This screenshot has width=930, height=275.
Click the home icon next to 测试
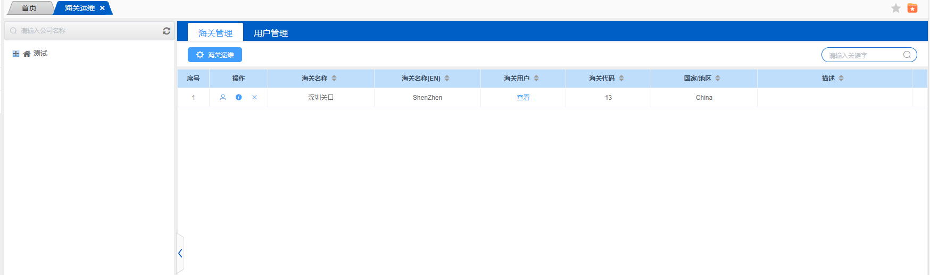click(x=27, y=54)
